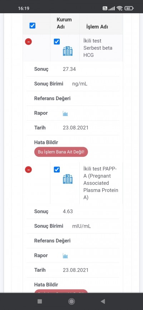Image resolution: width=143 pixels, height=310 pixels.
Task: Select the 'Kurum Adı' column header
Action: coord(64,23)
